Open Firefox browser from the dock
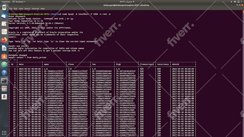Viewport: 244px width, 137px height. [4, 40]
